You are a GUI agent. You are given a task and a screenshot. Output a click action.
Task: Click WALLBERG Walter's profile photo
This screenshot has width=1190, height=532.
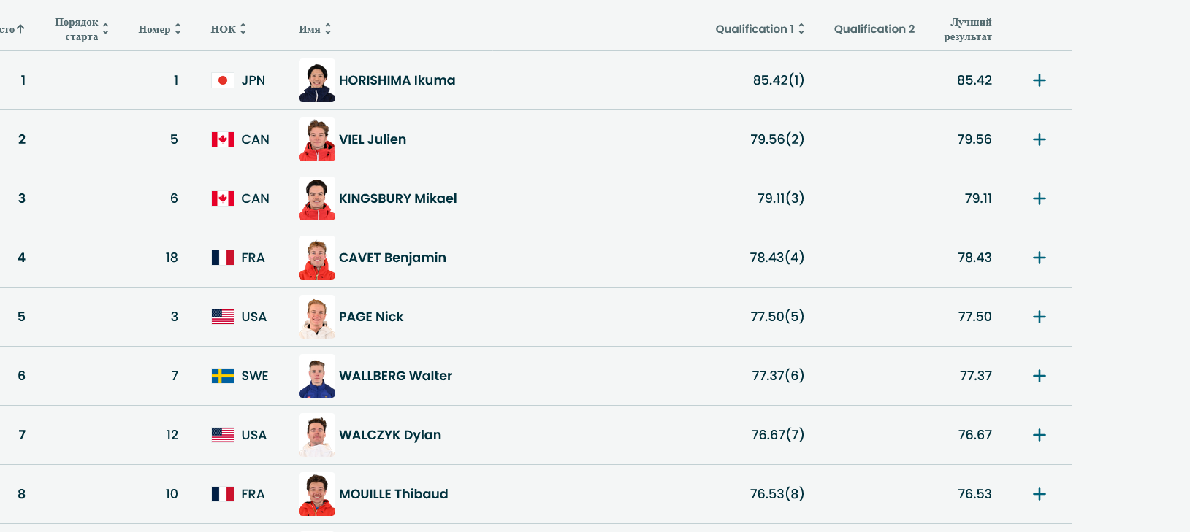[x=317, y=376]
